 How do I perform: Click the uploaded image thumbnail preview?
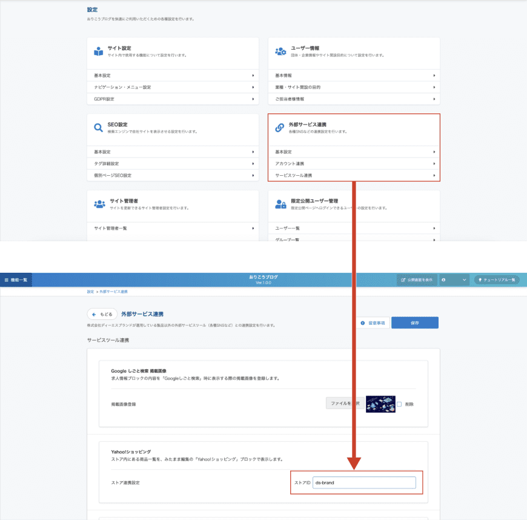380,404
